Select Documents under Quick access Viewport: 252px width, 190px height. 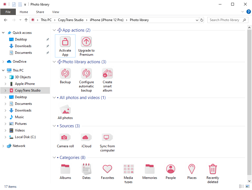[23, 53]
